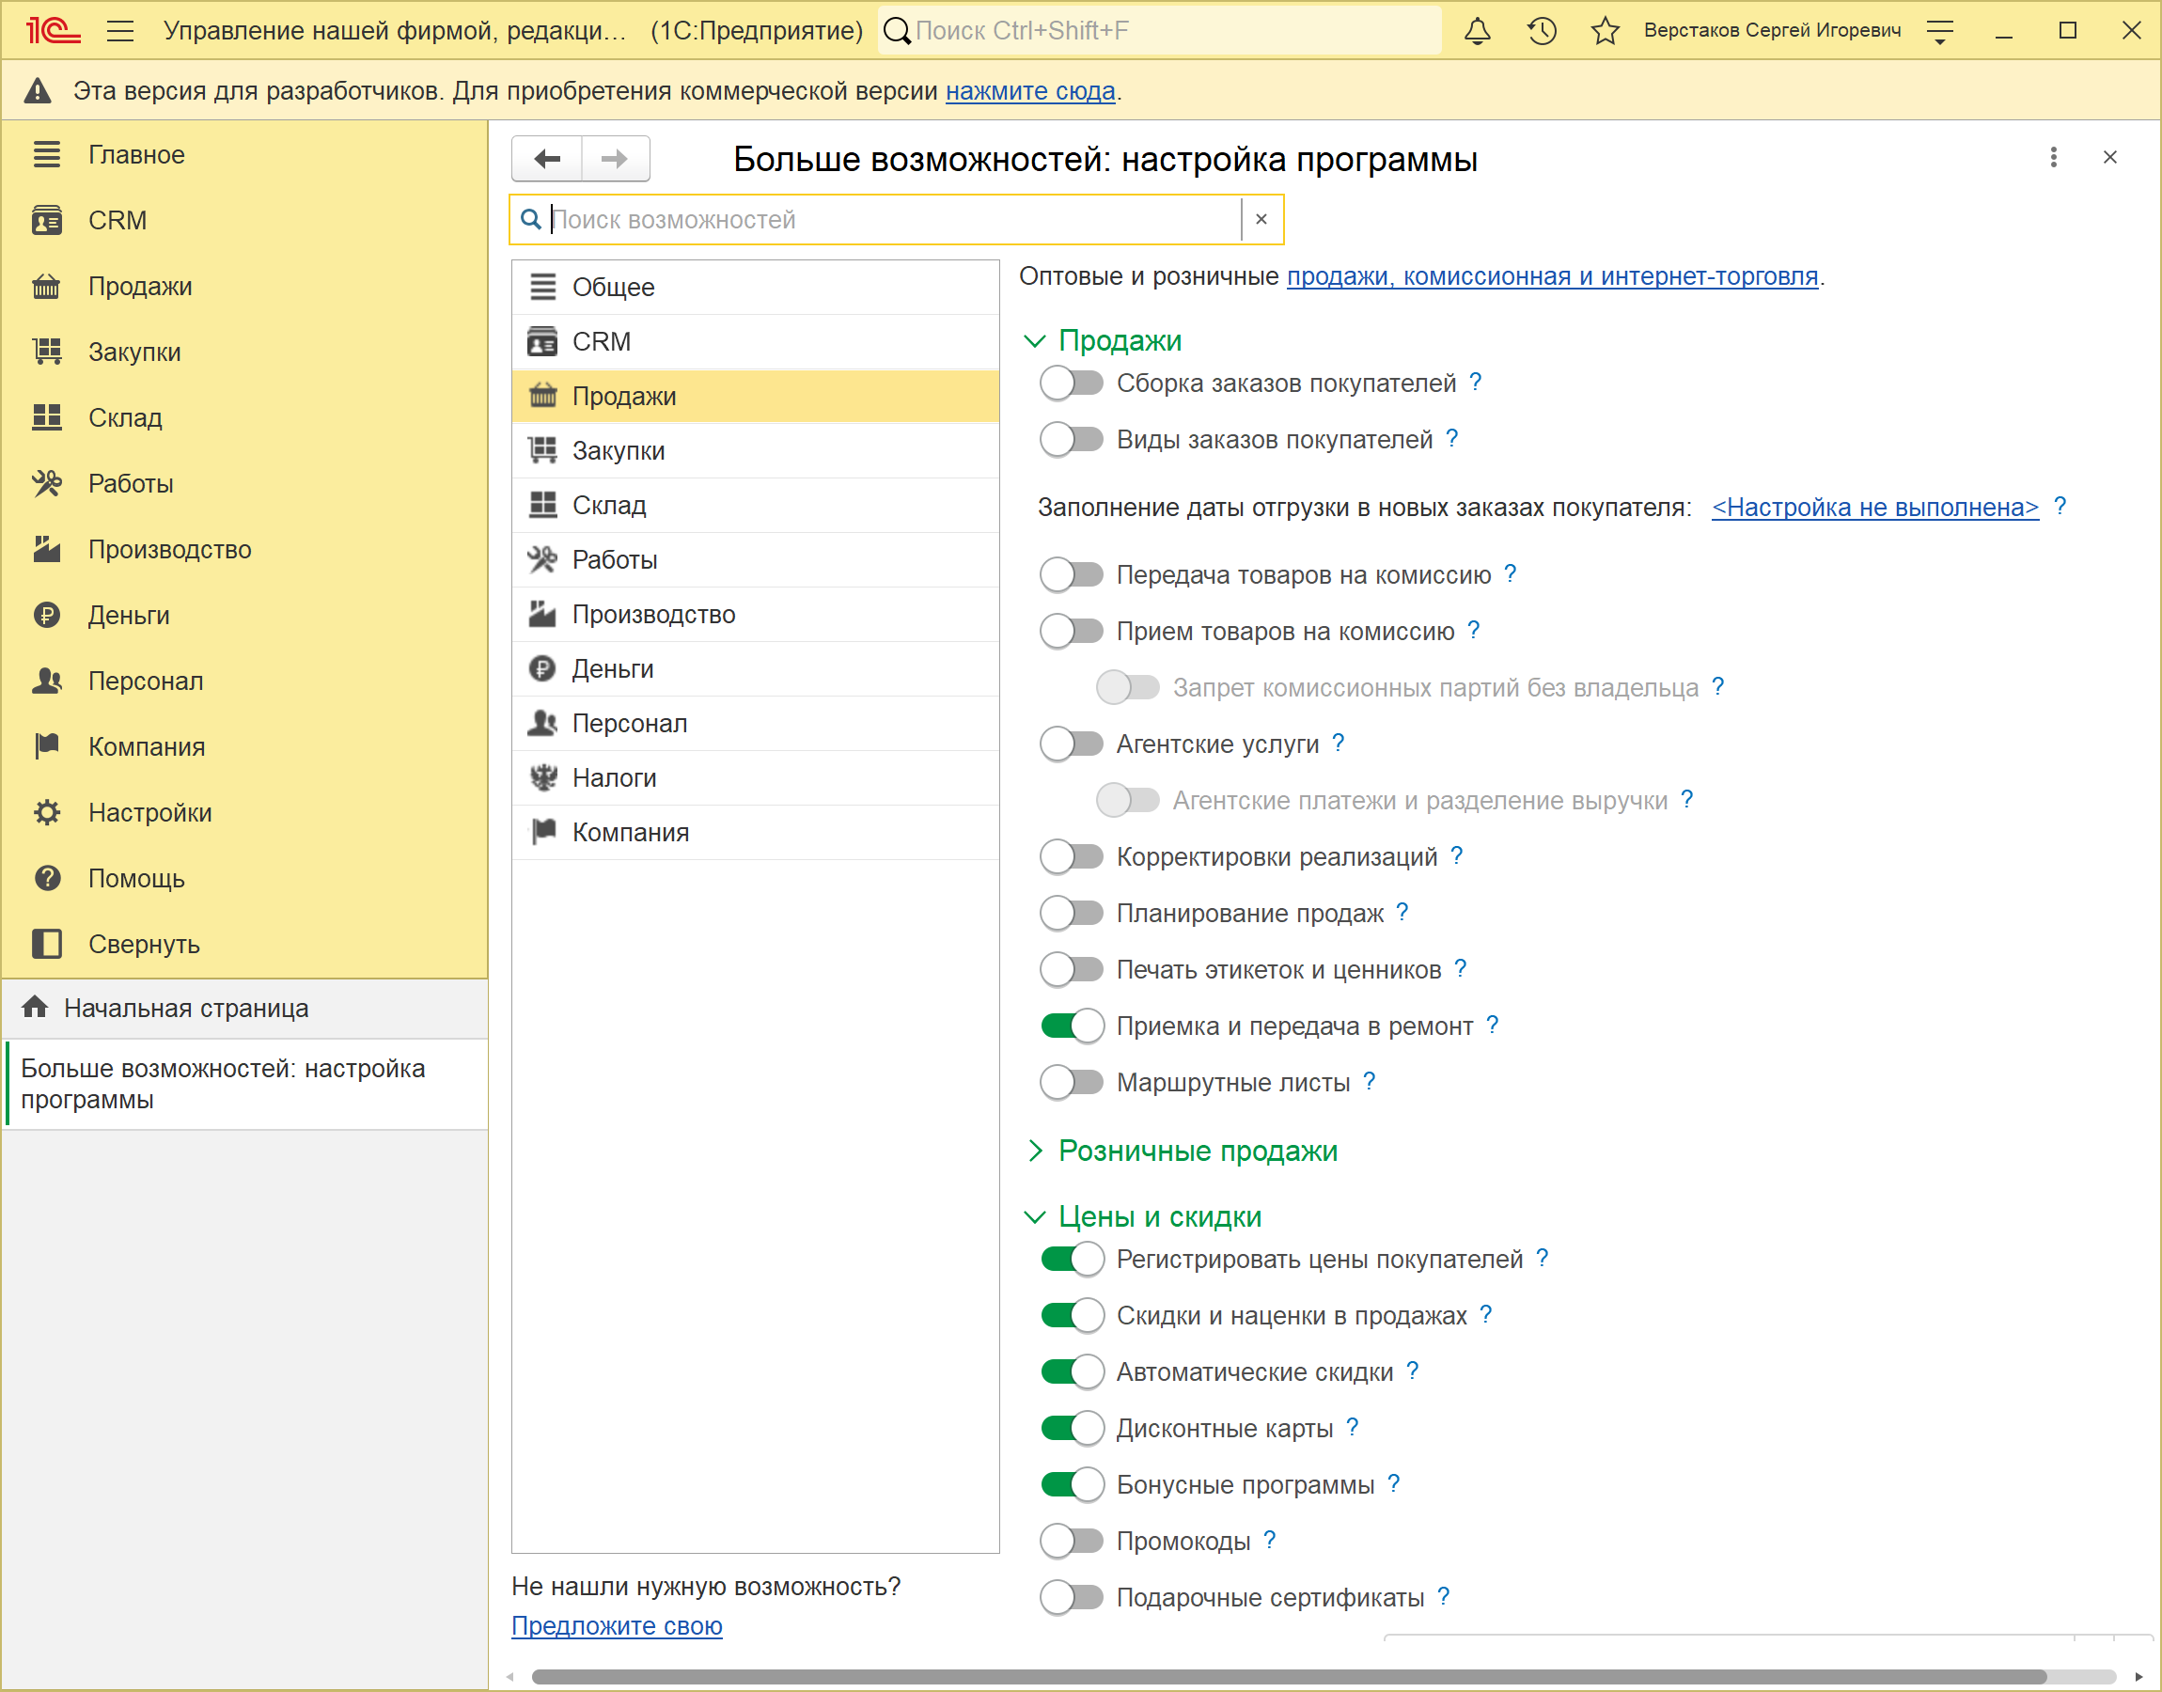Enable Сборка заказов покупателей toggle
Screen dimensions: 2162x1692
tap(1072, 384)
